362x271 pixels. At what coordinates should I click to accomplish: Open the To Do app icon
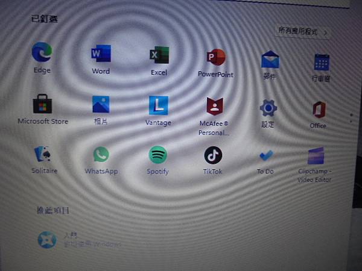pos(267,155)
